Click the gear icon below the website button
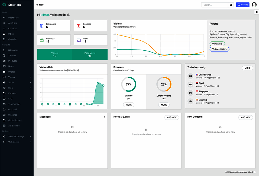 257,12
